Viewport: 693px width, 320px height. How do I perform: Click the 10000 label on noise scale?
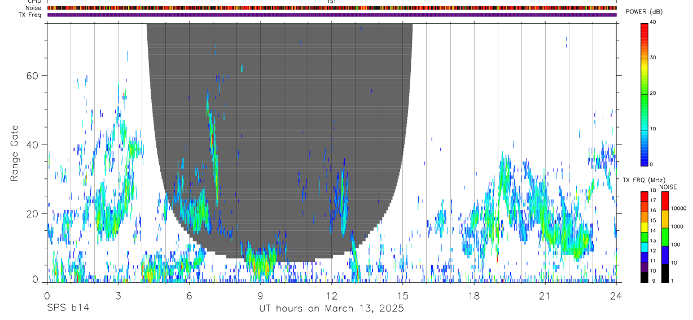679,208
